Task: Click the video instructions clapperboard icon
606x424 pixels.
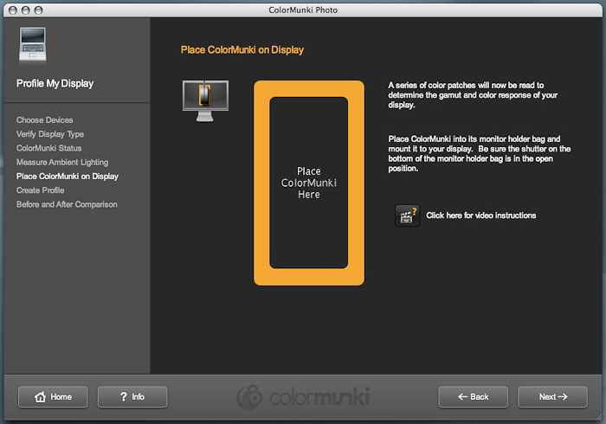Action: click(x=407, y=215)
